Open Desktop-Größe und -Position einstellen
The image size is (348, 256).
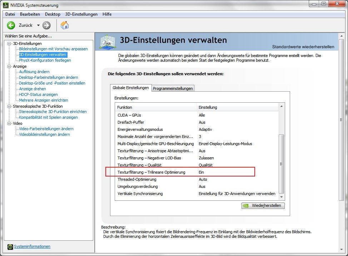click(52, 83)
